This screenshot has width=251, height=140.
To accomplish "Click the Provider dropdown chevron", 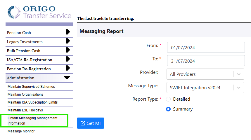I will (239, 74).
